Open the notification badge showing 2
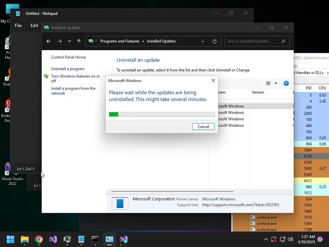 pyautogui.click(x=320, y=239)
